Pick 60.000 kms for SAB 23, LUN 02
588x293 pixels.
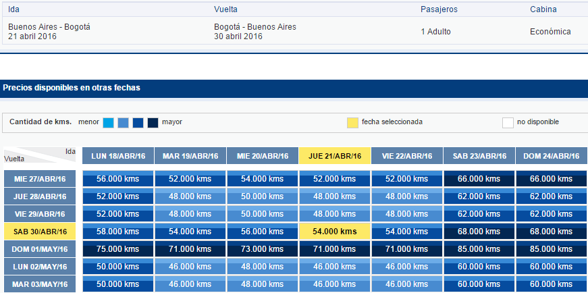479,267
